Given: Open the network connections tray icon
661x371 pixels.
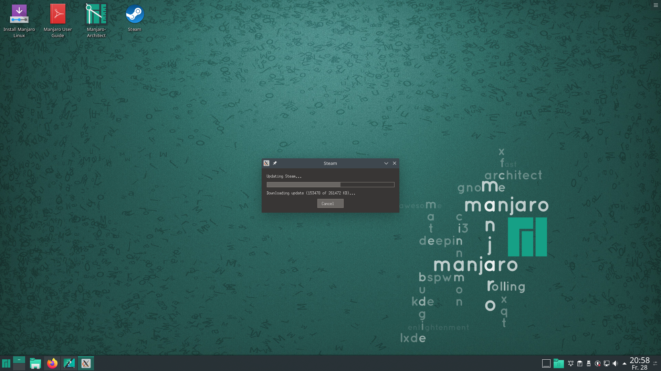Looking at the screenshot, I should (607, 363).
